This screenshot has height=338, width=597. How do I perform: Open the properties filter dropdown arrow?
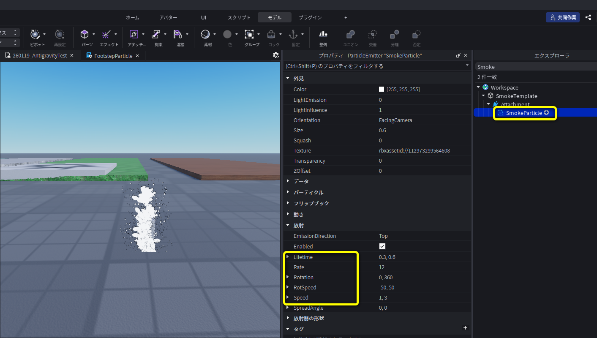pos(467,65)
